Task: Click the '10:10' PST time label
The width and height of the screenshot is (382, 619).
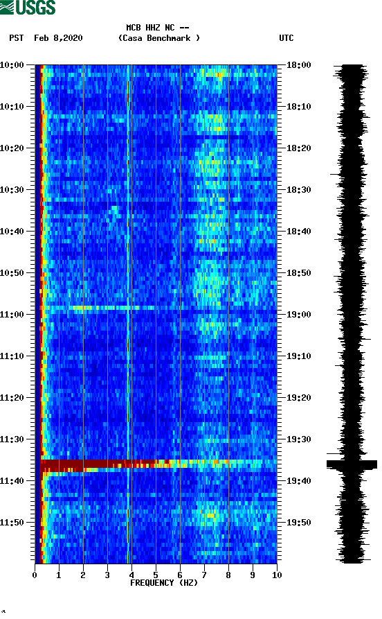Action: pos(12,107)
